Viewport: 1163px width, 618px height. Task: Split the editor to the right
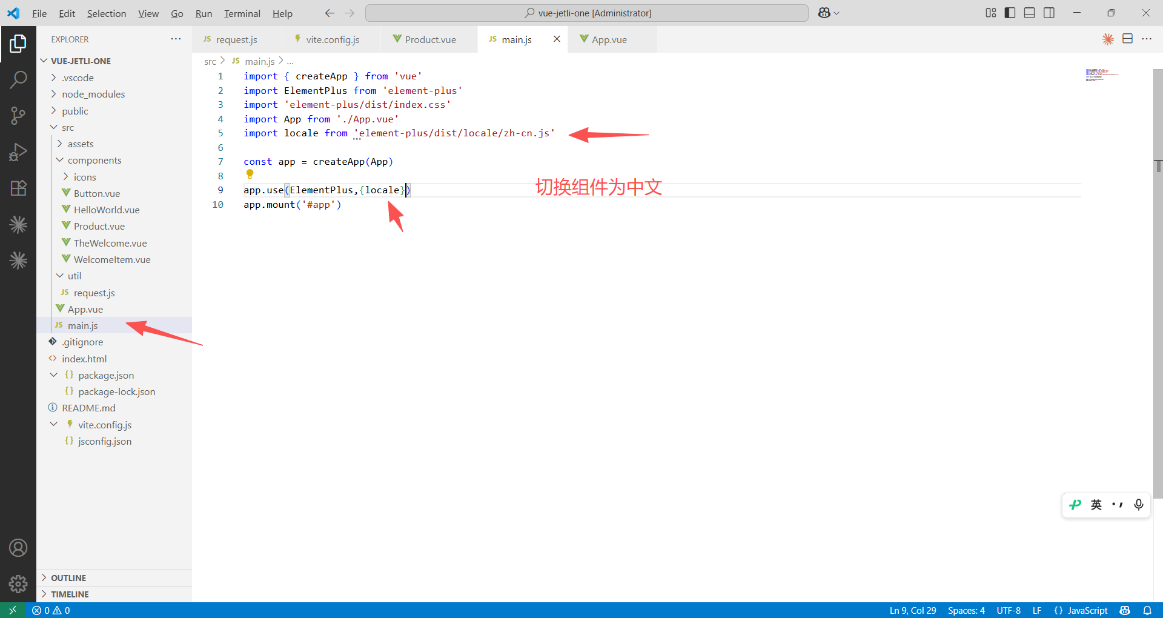tap(1127, 39)
